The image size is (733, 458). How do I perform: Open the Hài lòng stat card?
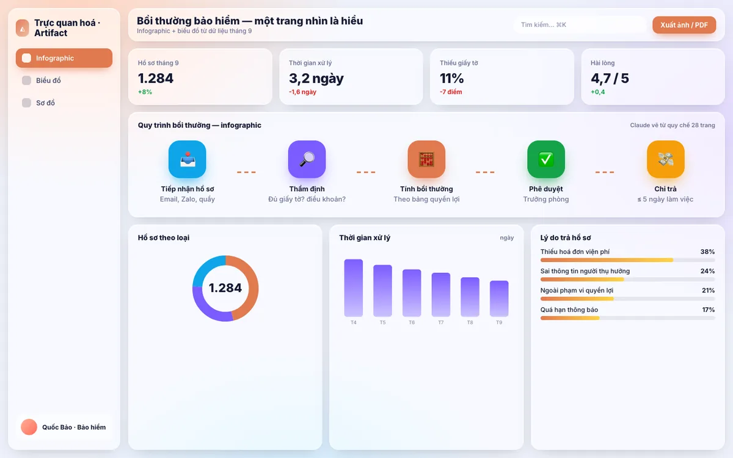[x=653, y=77]
